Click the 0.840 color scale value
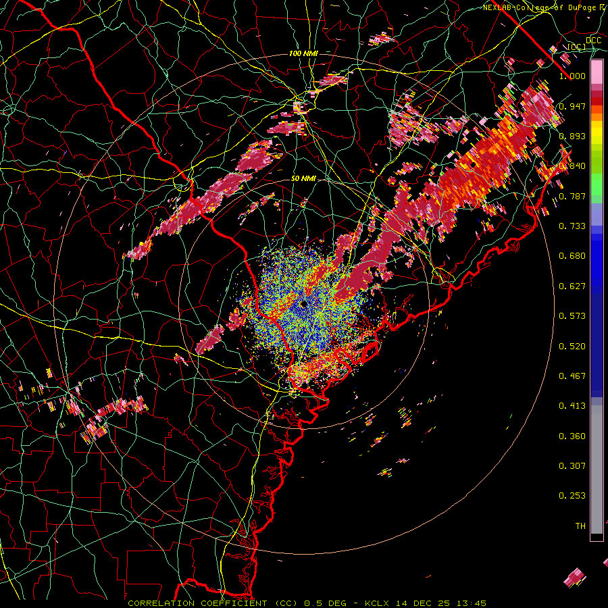The image size is (608, 608). click(572, 166)
